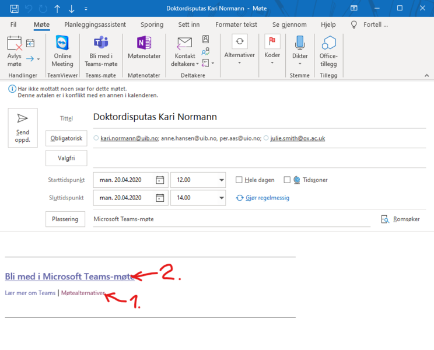The image size is (434, 350).
Task: Open the Koder flag dropdown
Action: [x=272, y=50]
